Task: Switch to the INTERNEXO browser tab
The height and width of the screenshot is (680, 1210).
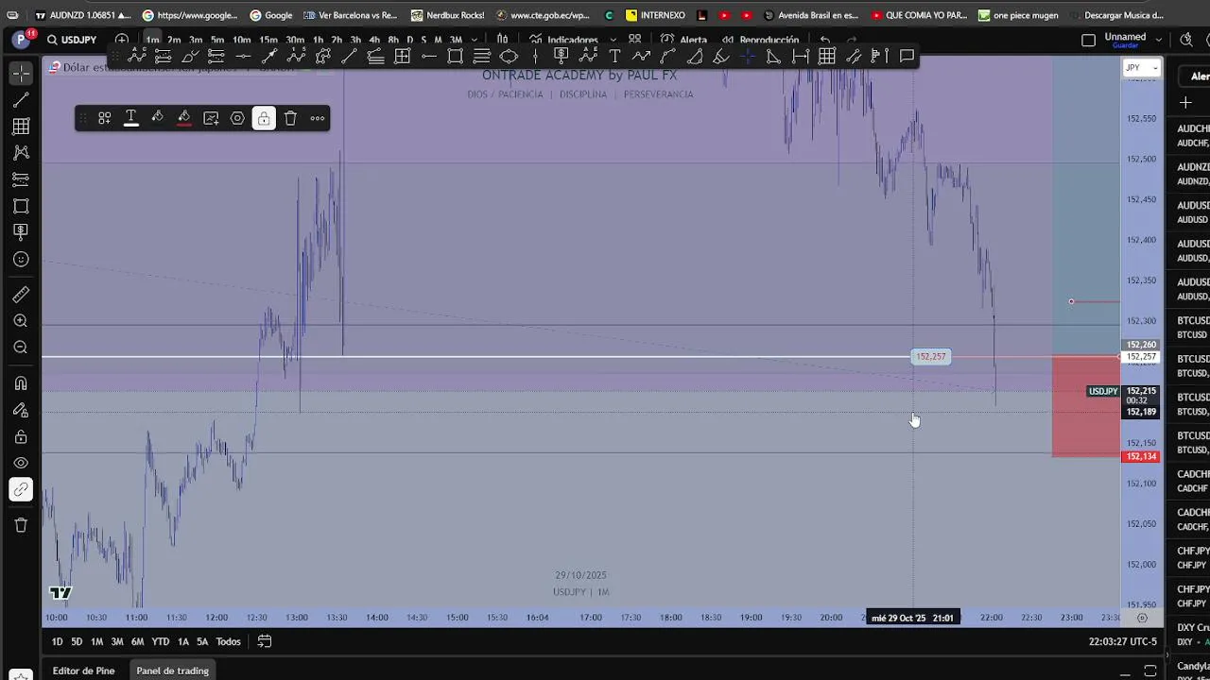Action: tap(655, 15)
